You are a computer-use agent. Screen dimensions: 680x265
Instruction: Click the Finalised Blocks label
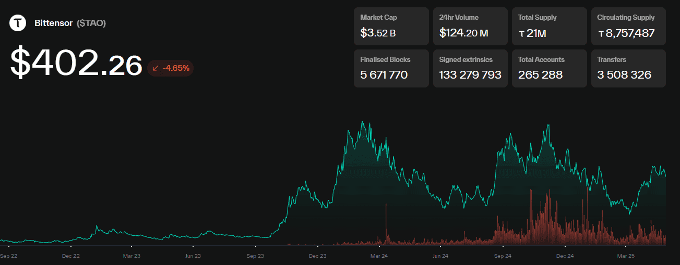pos(385,59)
